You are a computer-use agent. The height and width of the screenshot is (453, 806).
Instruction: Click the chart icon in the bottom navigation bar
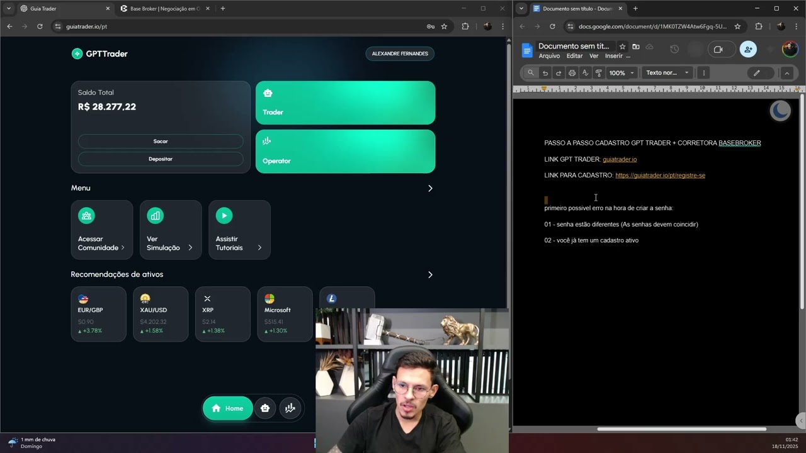tap(290, 408)
